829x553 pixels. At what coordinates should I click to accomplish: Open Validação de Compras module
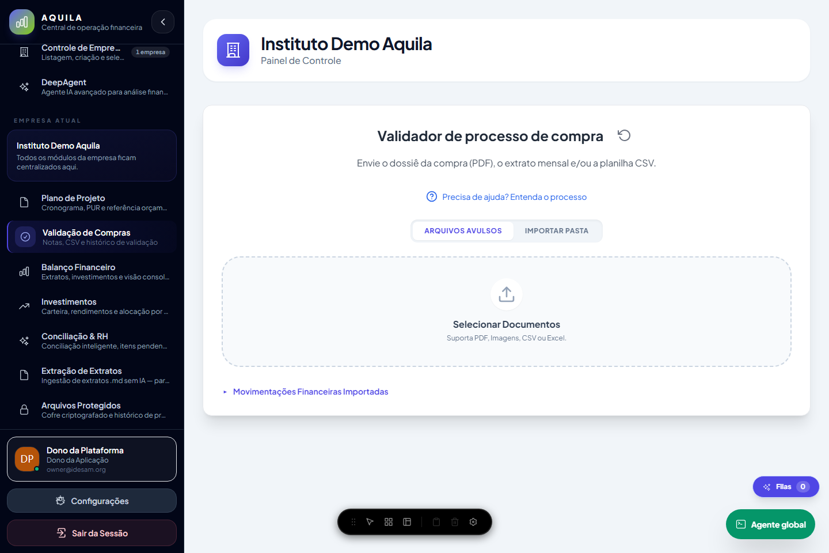pos(92,237)
